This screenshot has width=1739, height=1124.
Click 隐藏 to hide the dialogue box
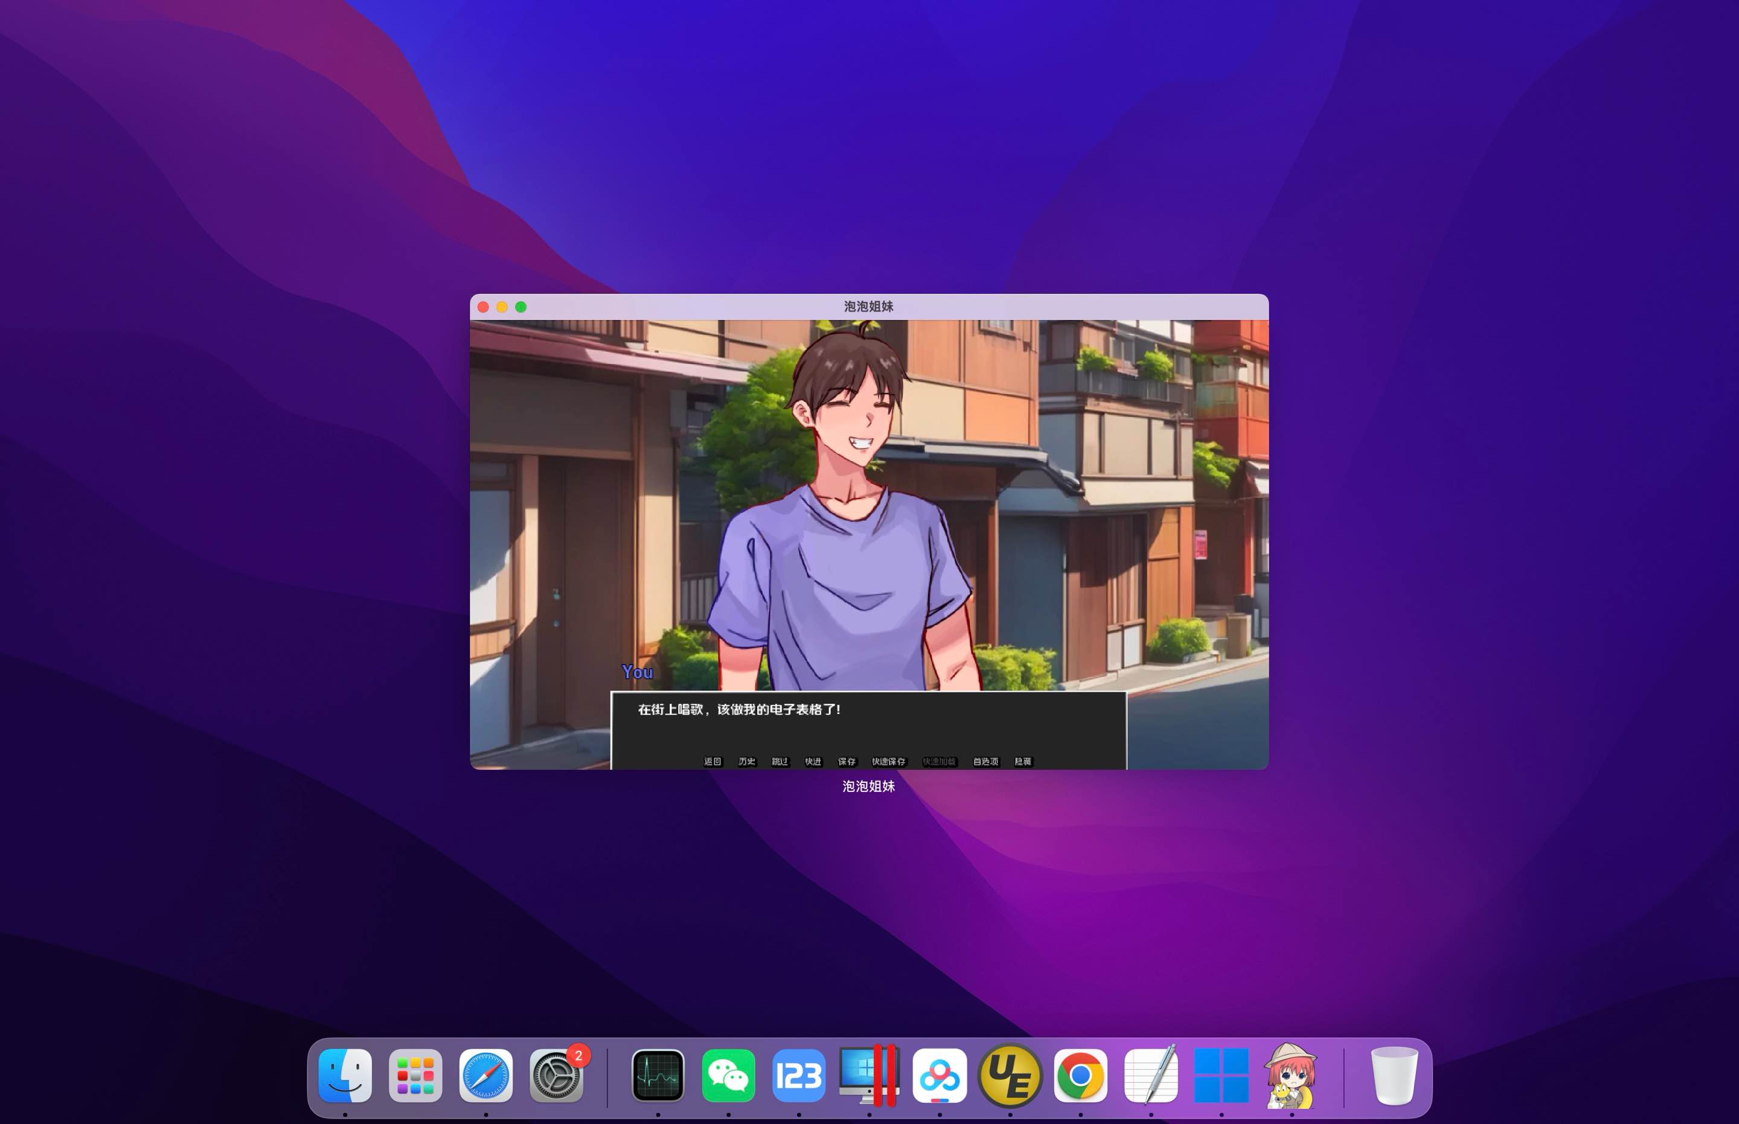tap(1023, 761)
